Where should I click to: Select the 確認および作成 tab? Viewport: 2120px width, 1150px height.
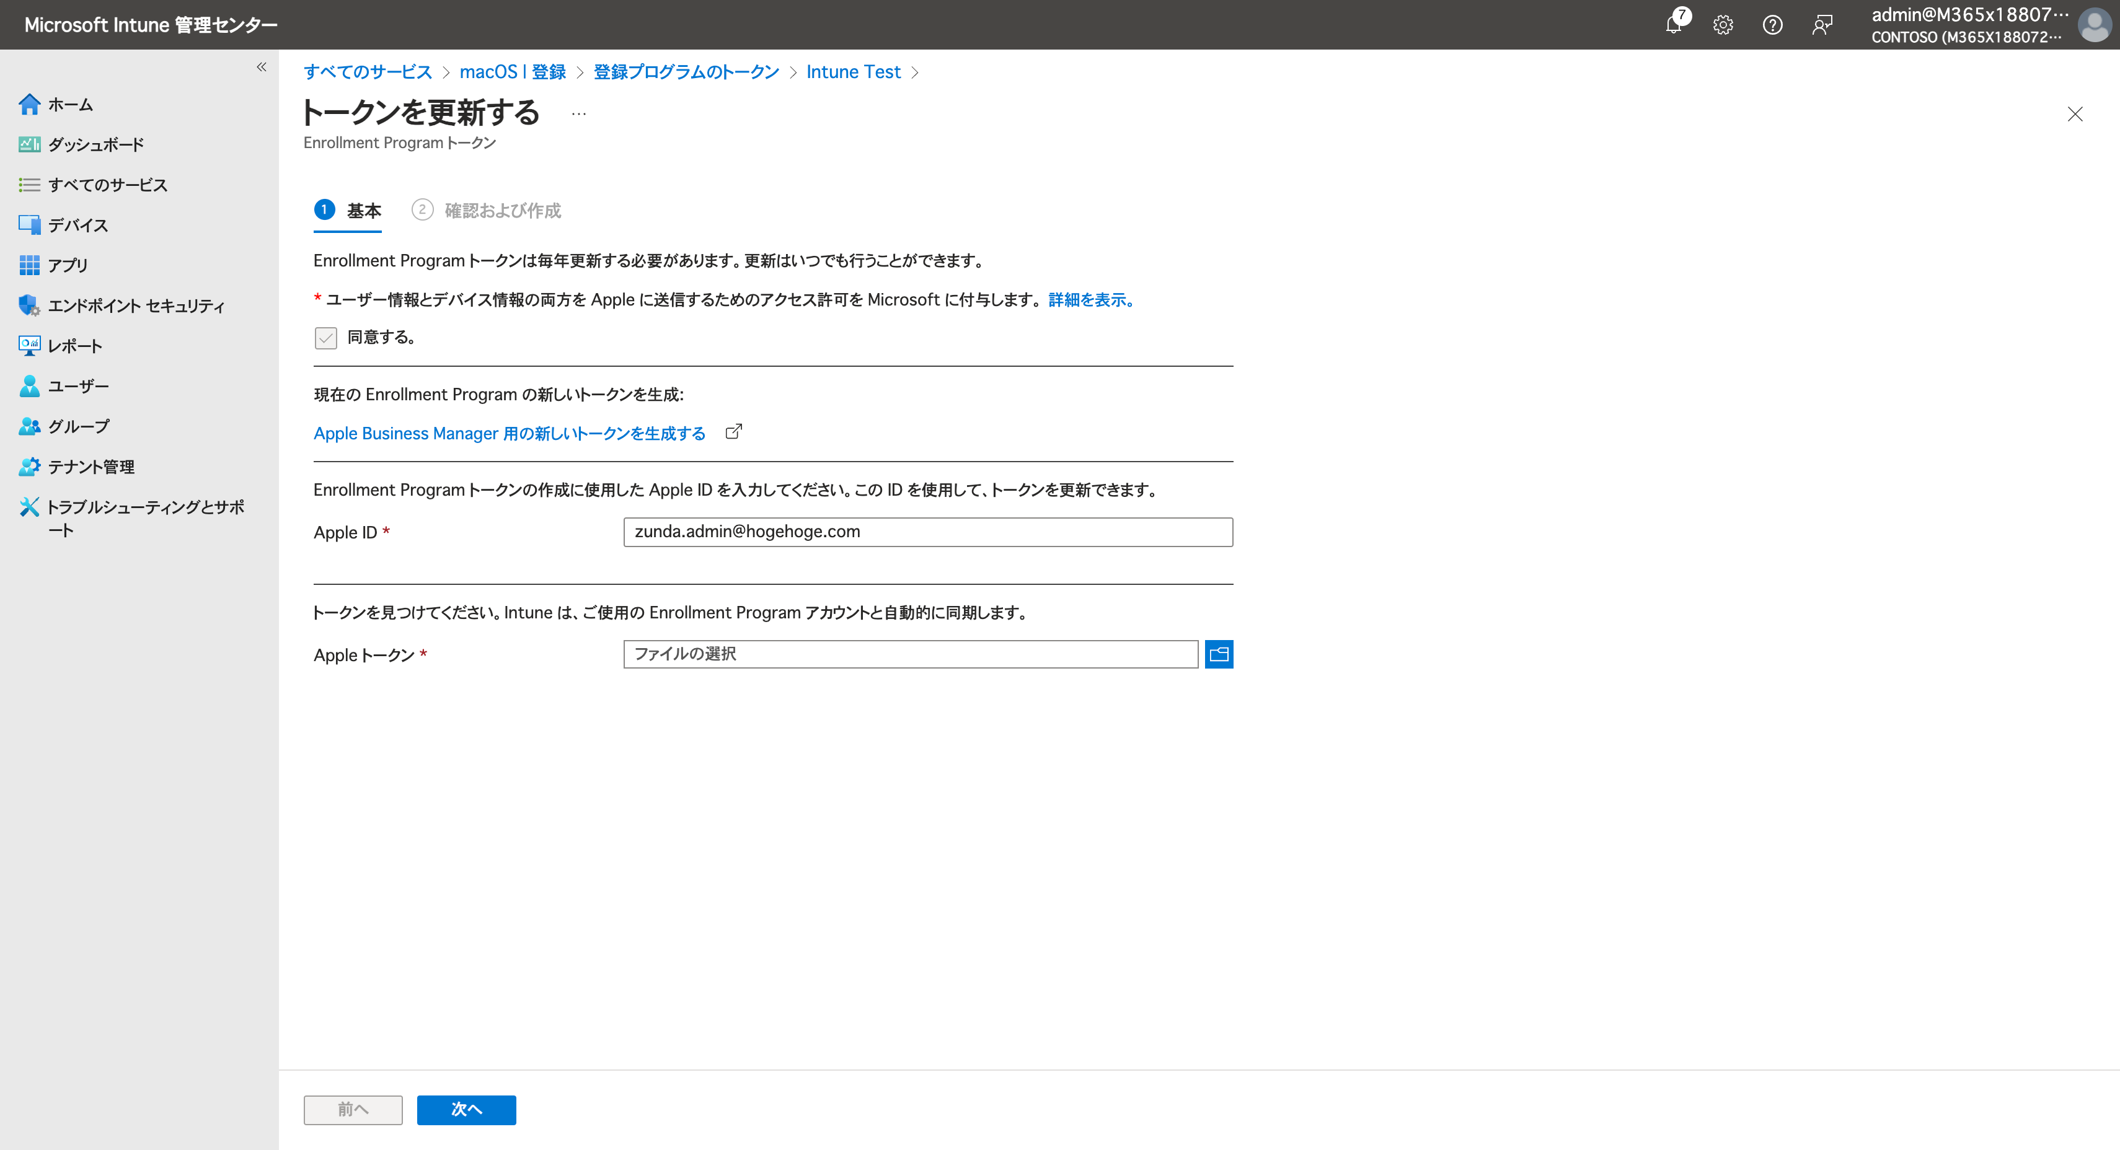(x=487, y=211)
